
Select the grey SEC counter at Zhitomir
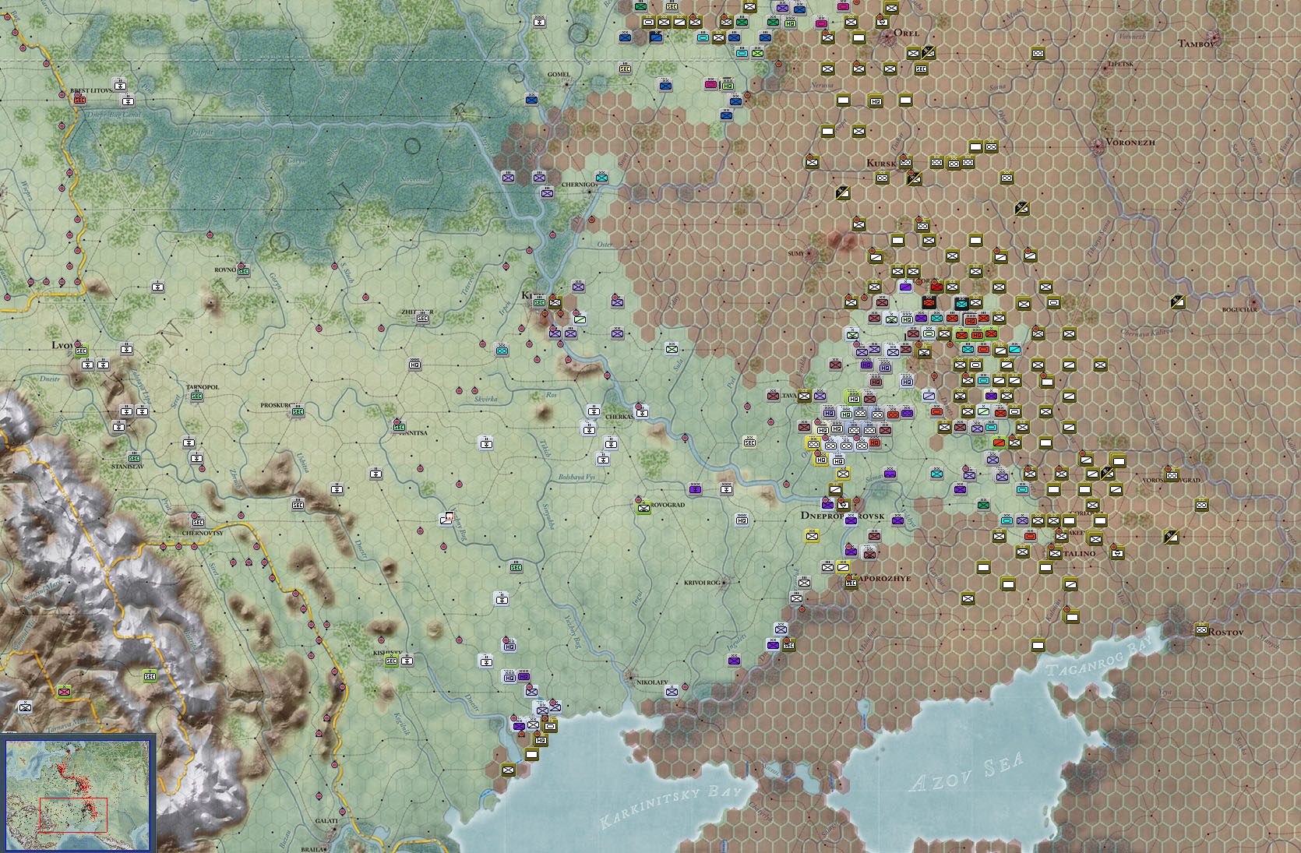click(x=422, y=318)
